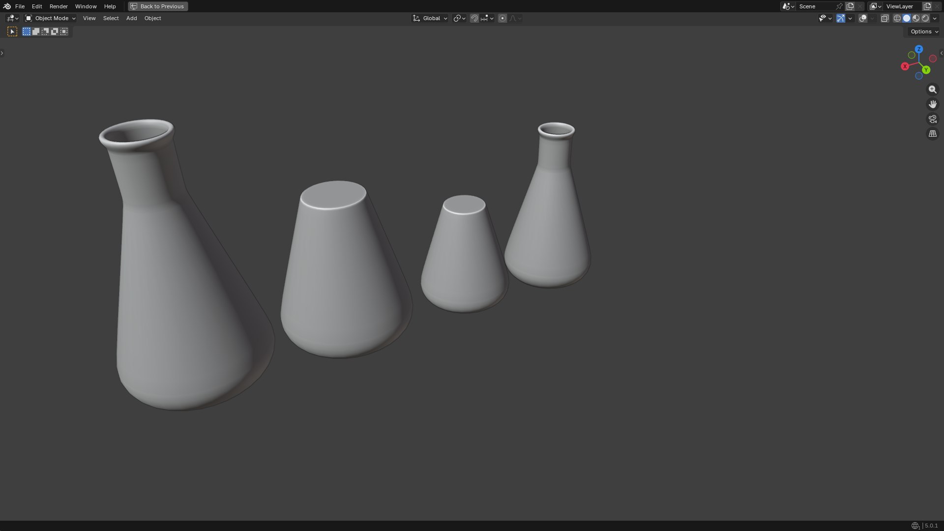Pin the scene to the workspace

tap(839, 6)
